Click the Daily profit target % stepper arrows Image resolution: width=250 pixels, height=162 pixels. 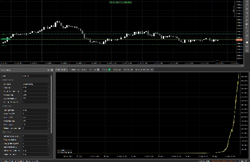tap(48, 144)
